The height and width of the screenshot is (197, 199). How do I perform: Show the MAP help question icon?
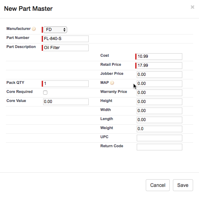(112, 83)
